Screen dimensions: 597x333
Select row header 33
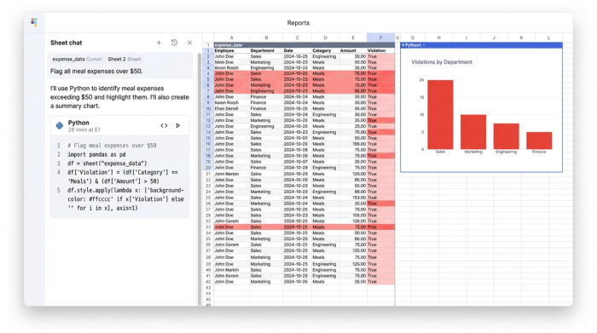tap(208, 227)
